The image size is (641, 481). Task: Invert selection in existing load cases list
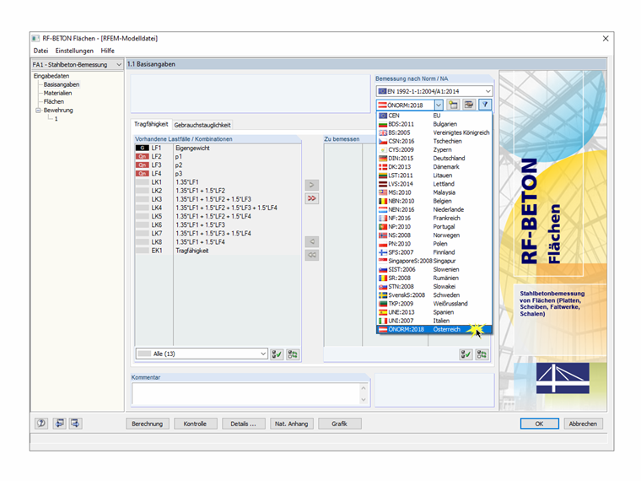coord(293,354)
